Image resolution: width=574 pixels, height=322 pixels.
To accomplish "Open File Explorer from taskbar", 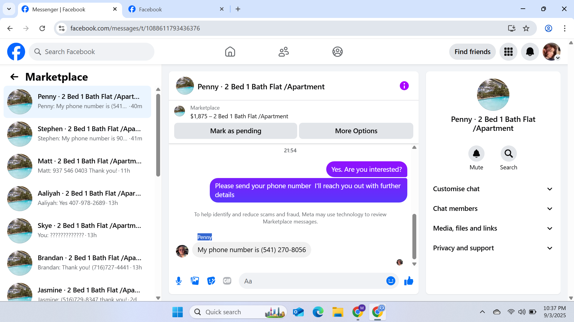I will point(338,312).
